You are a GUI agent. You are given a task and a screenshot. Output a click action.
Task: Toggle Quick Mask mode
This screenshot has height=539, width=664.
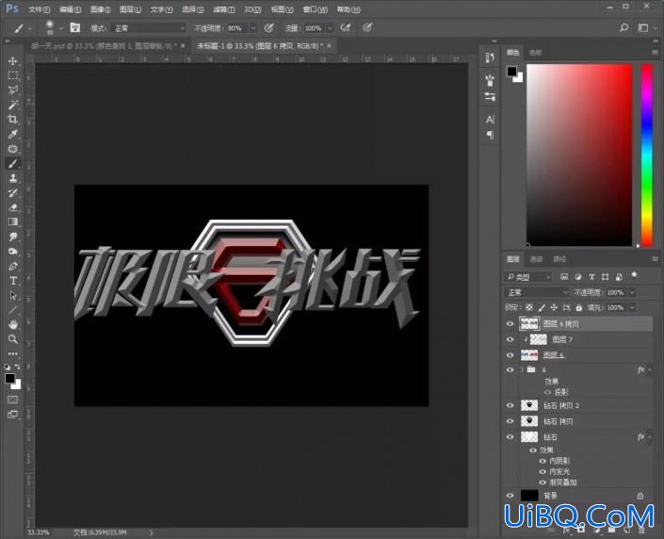click(x=12, y=400)
